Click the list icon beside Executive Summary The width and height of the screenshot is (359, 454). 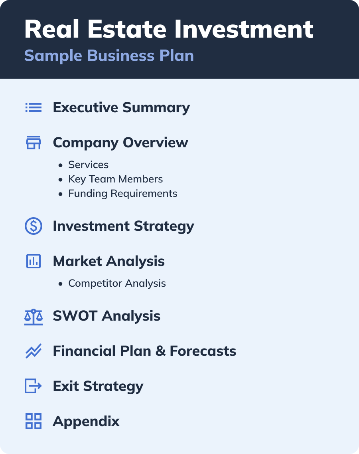(34, 107)
